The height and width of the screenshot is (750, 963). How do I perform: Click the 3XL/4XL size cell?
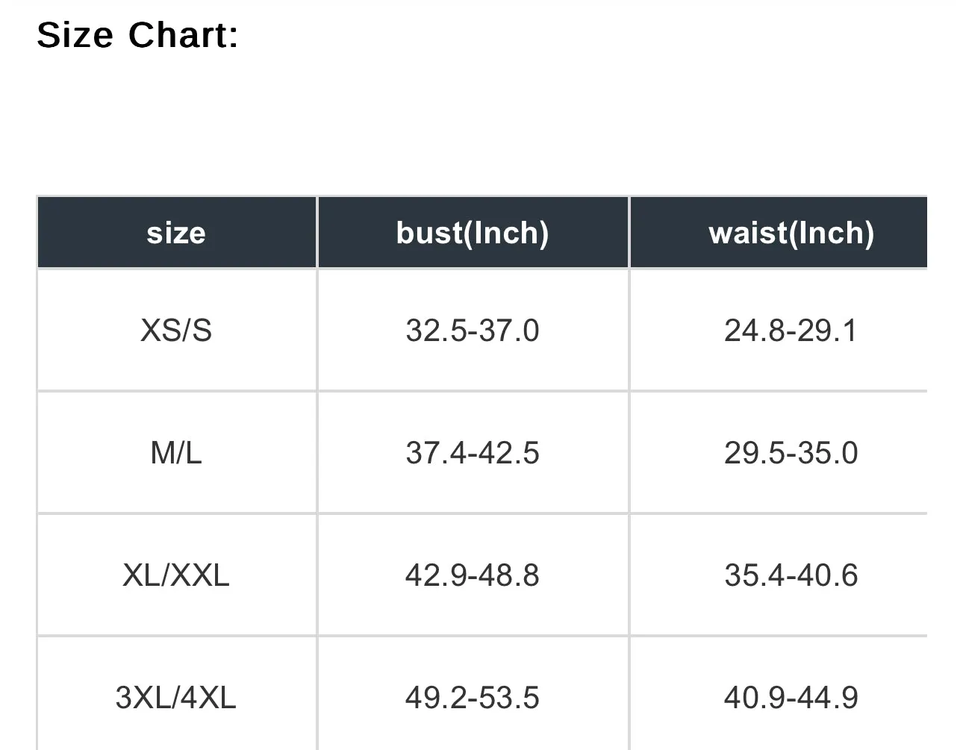pyautogui.click(x=176, y=694)
